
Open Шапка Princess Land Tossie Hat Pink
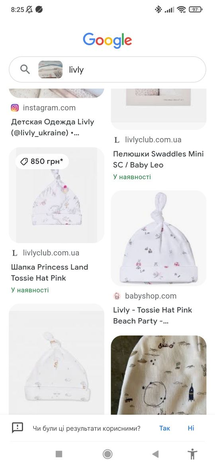click(x=50, y=273)
